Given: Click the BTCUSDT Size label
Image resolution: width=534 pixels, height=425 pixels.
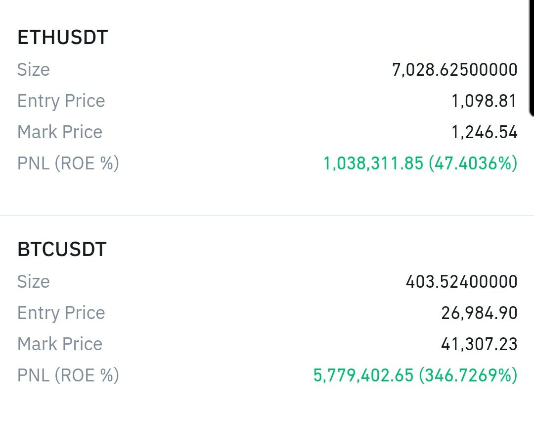Looking at the screenshot, I should pyautogui.click(x=34, y=282).
